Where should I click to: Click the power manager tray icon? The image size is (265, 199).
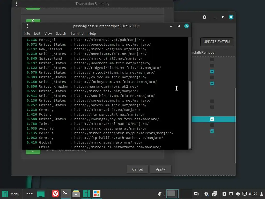244,194
